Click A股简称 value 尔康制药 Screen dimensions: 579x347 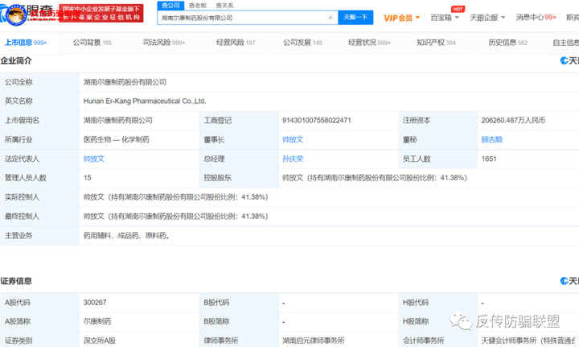97,321
